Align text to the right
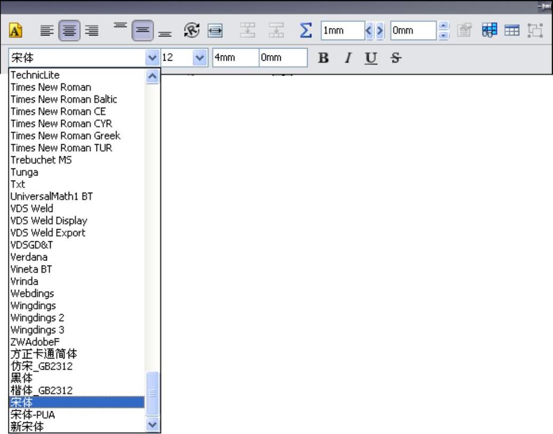The width and height of the screenshot is (553, 434). 91,31
